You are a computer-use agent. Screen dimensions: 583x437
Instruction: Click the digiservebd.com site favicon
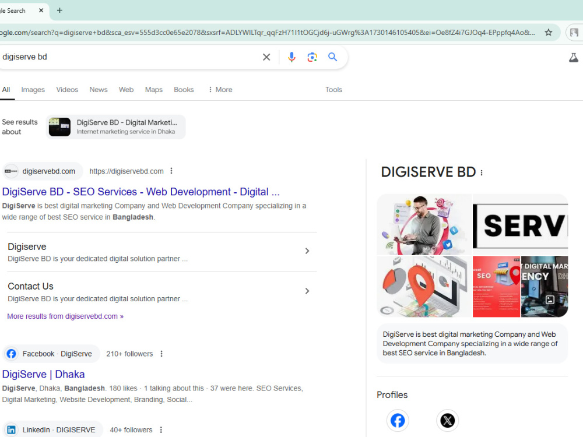11,171
